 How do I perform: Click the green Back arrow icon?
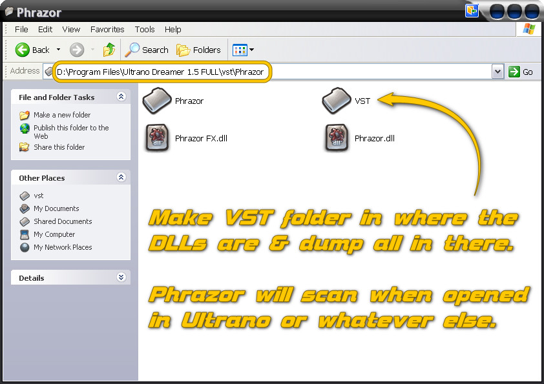pyautogui.click(x=22, y=50)
